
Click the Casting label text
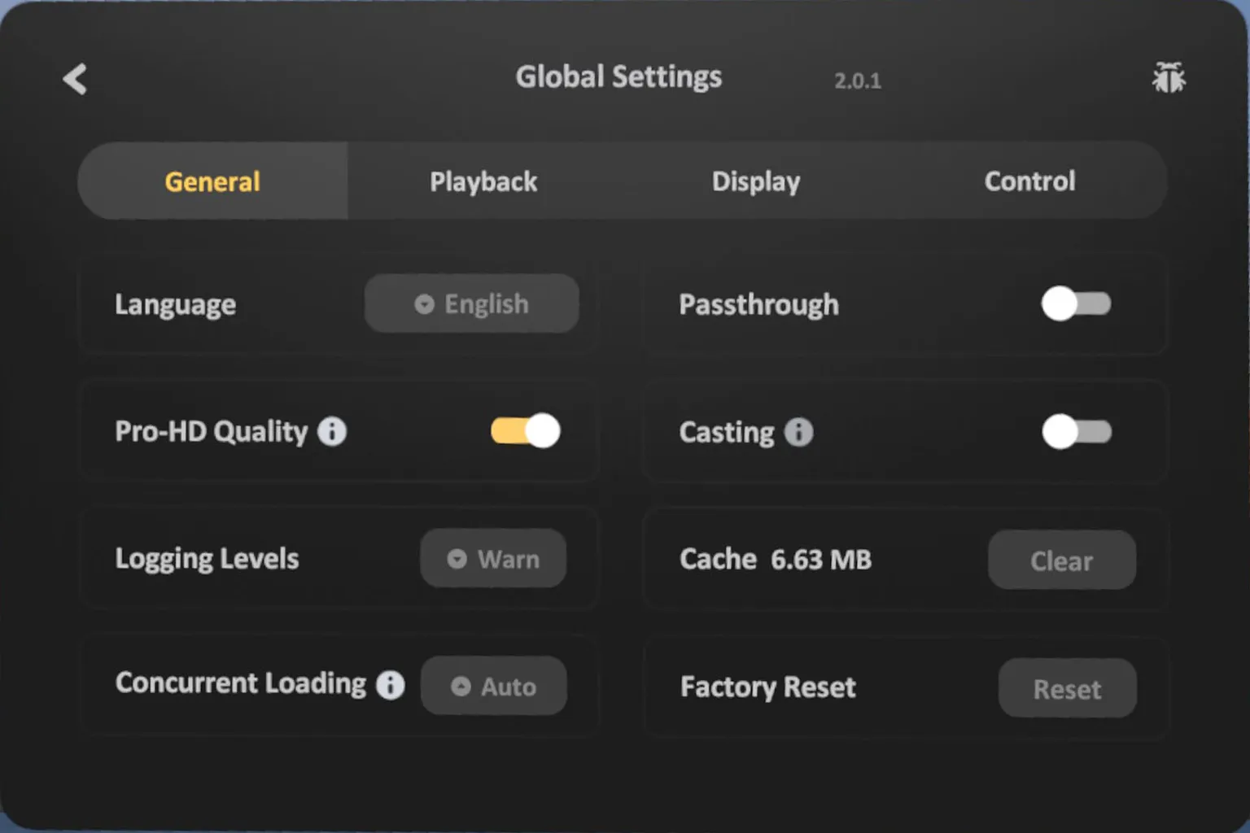pos(727,432)
